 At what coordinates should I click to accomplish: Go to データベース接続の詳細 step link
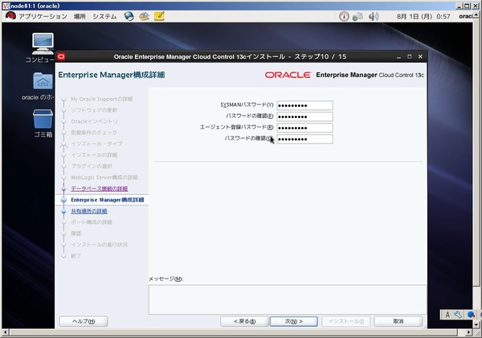100,189
